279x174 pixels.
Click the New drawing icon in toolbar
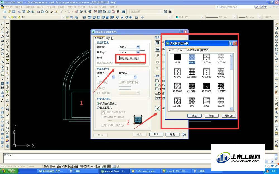tap(5, 12)
